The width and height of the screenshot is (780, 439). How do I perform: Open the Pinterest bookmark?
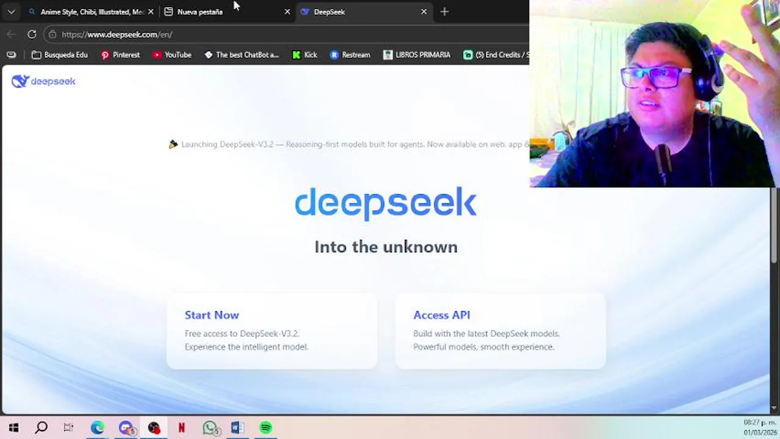[121, 55]
